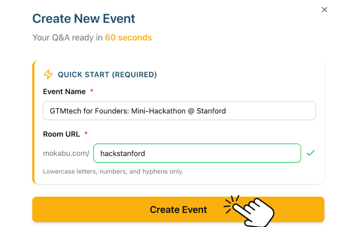Click the yellow accent bar on Quick Start card
Viewport: 363px width, 227px height.
coord(34,123)
